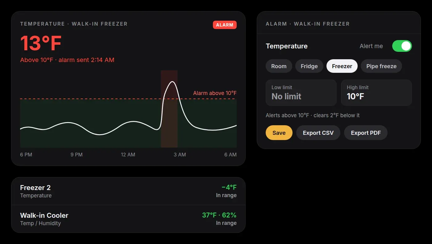The height and width of the screenshot is (244, 432).
Task: Click the 6 AM axis label
Action: click(231, 155)
